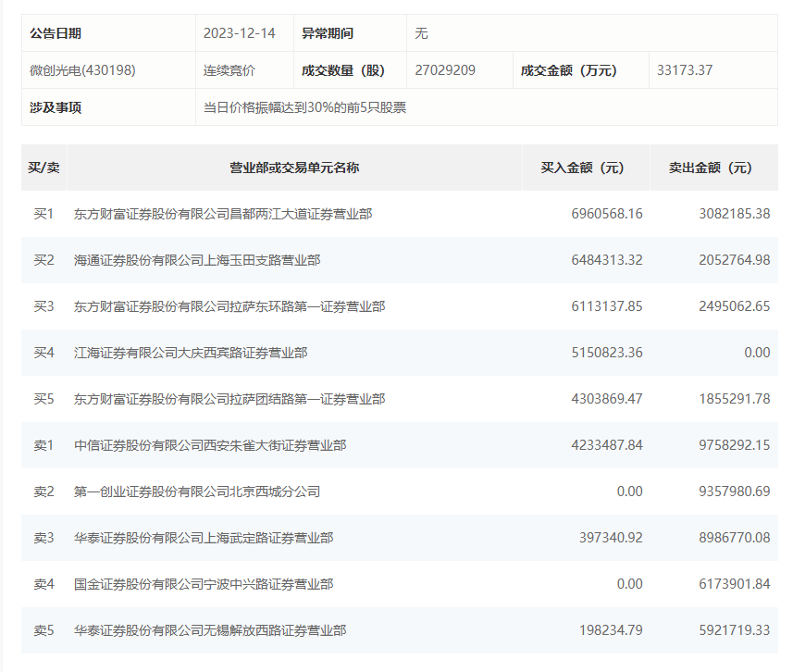Select the 0.00 buy amount in 卖4 row
This screenshot has height=672, width=793.
pyautogui.click(x=629, y=584)
